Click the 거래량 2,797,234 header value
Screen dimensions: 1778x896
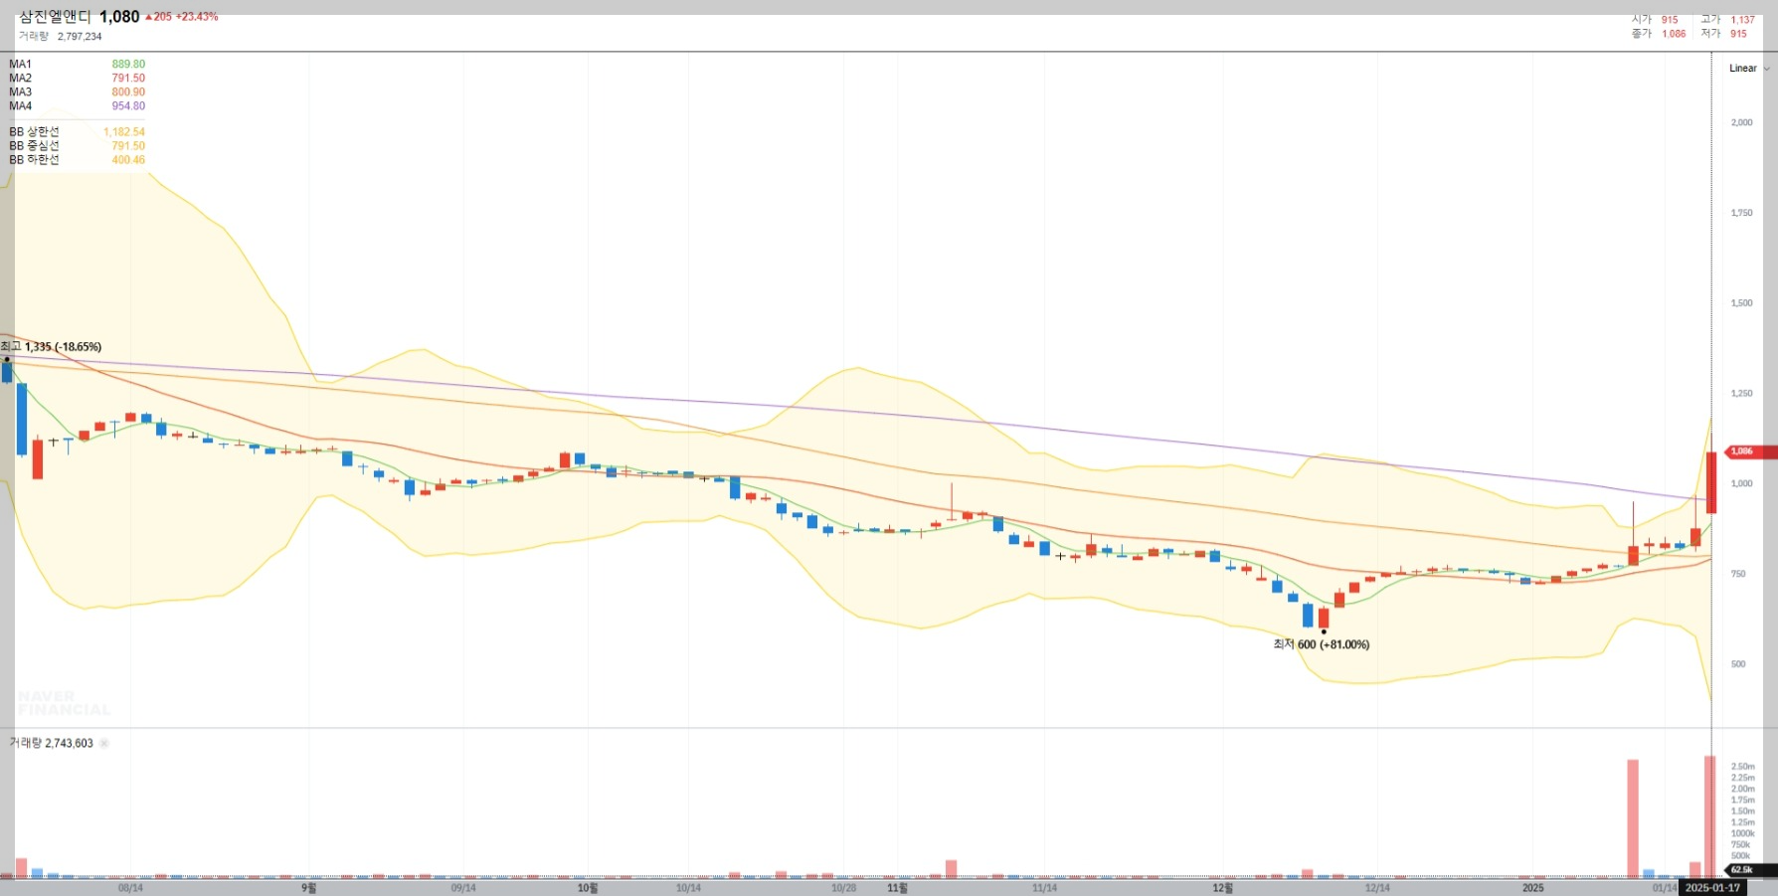(60, 36)
